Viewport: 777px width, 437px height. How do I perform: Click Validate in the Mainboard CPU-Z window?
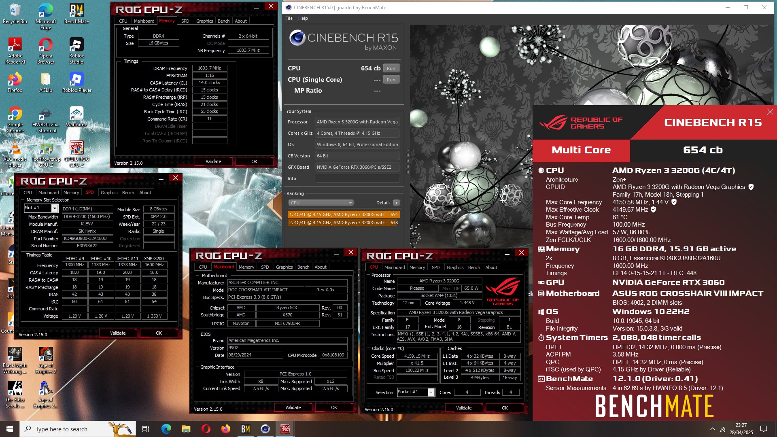[293, 407]
